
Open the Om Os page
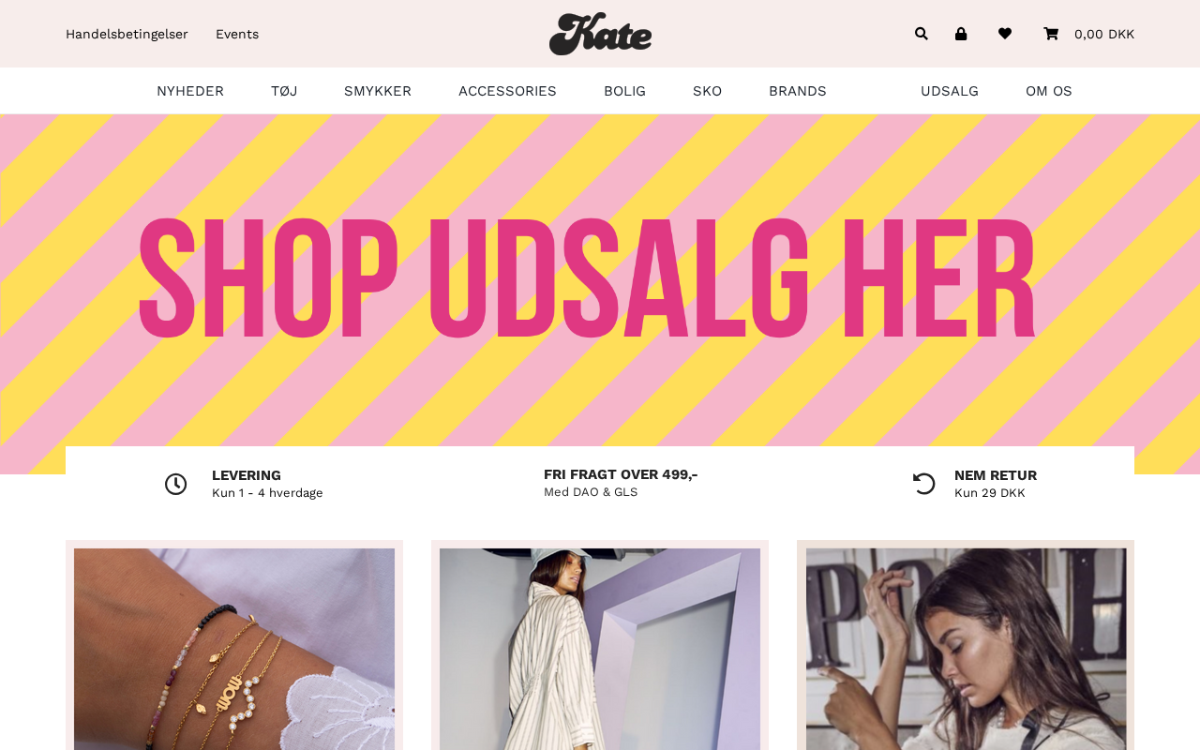[x=1049, y=91]
